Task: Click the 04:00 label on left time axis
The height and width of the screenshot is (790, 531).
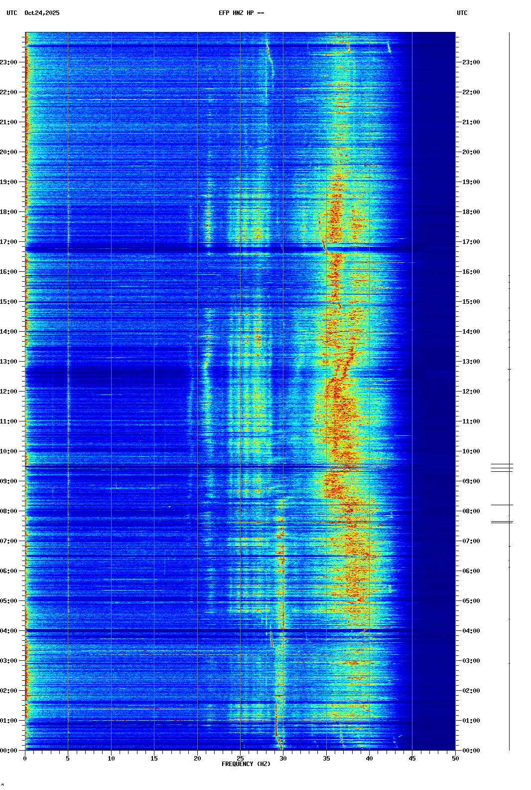Action: tap(8, 631)
